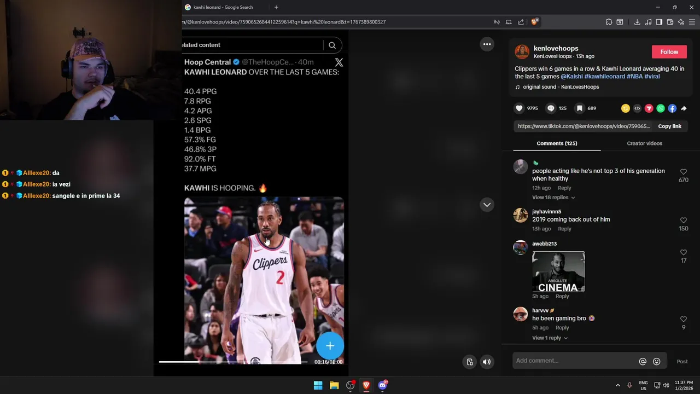The width and height of the screenshot is (700, 394).
Task: Open Discord from taskbar
Action: pyautogui.click(x=382, y=385)
